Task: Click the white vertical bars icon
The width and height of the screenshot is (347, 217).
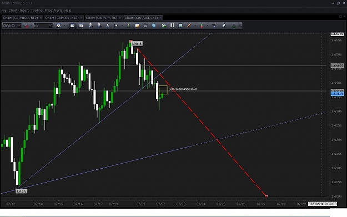Action: point(172,26)
